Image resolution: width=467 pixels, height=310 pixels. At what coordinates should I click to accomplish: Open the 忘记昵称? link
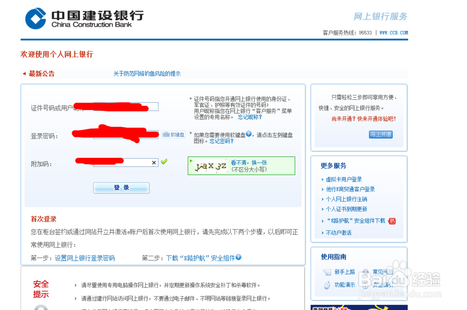(x=250, y=117)
